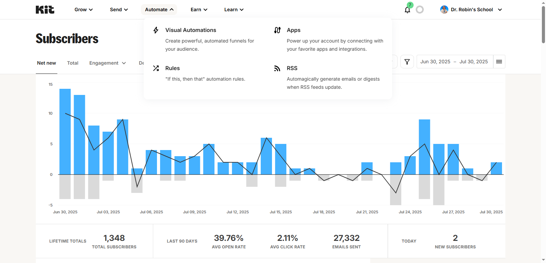Open the subscriber filter funnel icon

point(407,62)
